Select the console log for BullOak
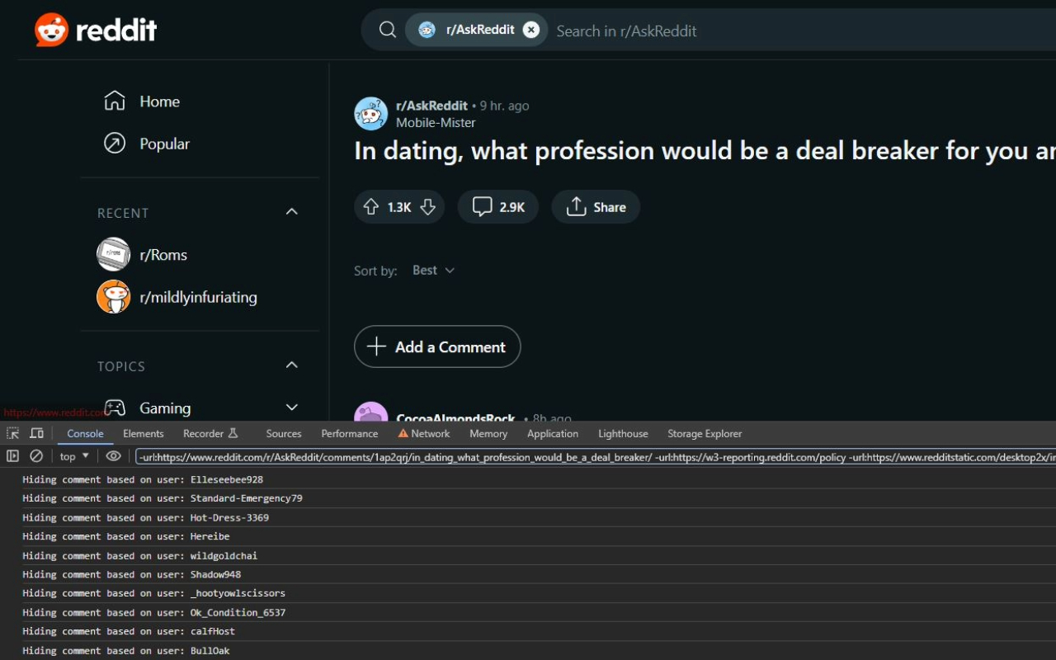Viewport: 1056px width, 660px height. point(528,651)
